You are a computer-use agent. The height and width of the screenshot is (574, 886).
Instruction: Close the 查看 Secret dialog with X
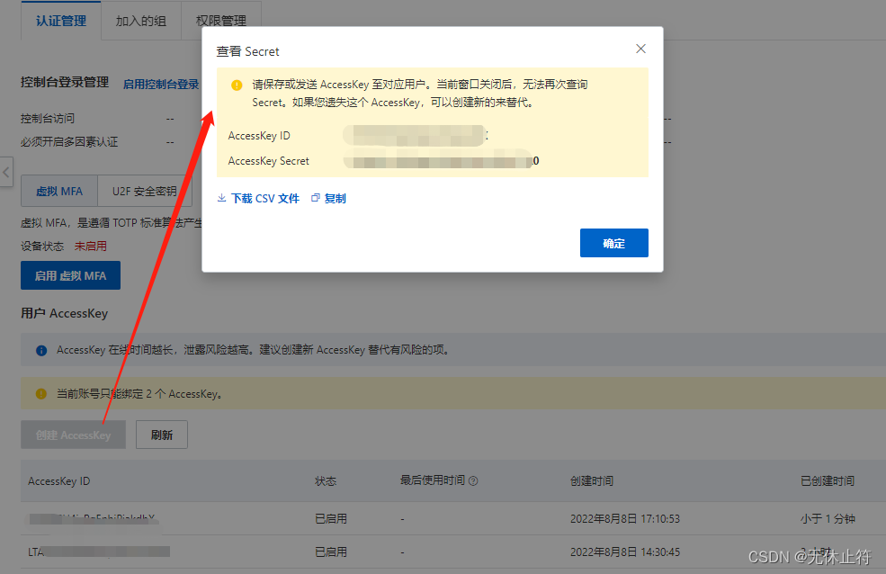(640, 49)
